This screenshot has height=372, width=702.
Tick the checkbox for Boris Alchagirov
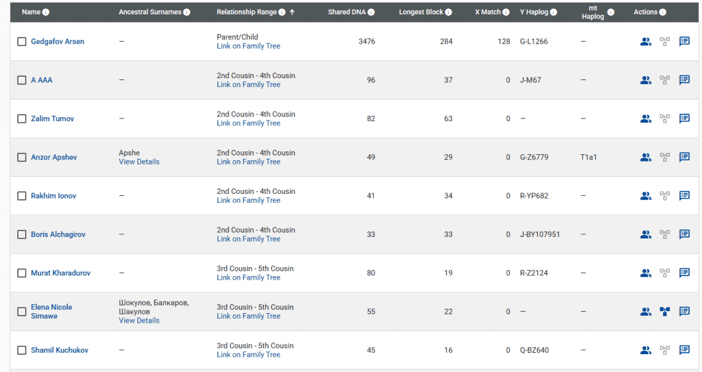[22, 234]
